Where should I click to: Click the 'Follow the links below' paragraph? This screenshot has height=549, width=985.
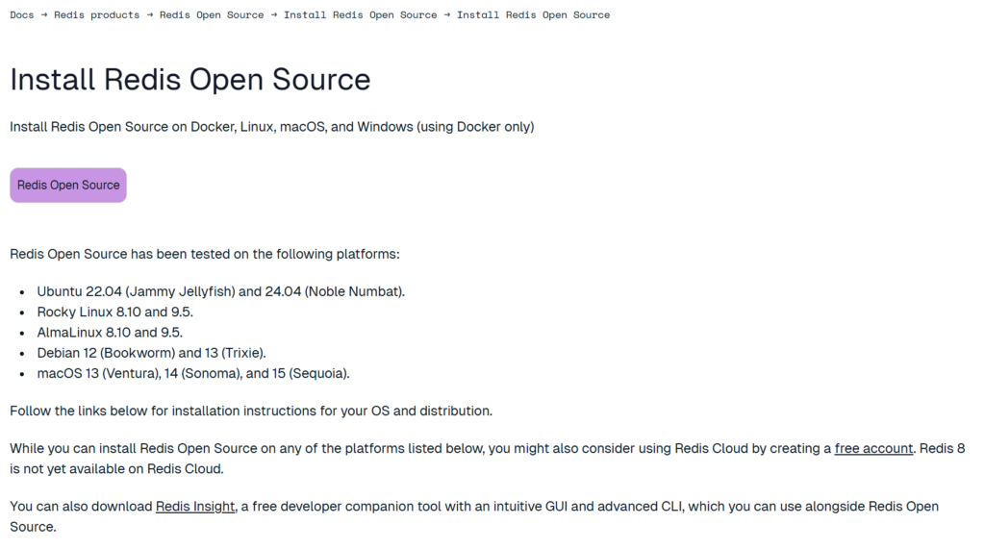click(x=250, y=411)
